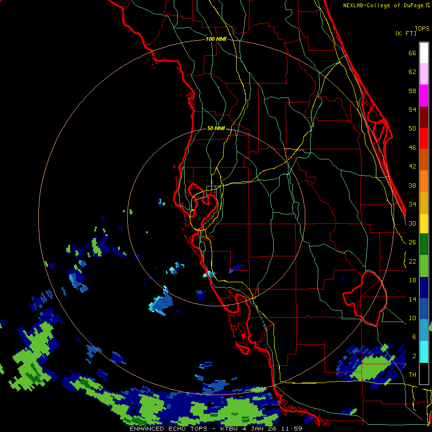
Task: Click the 62 scale value
Action: coord(412,72)
